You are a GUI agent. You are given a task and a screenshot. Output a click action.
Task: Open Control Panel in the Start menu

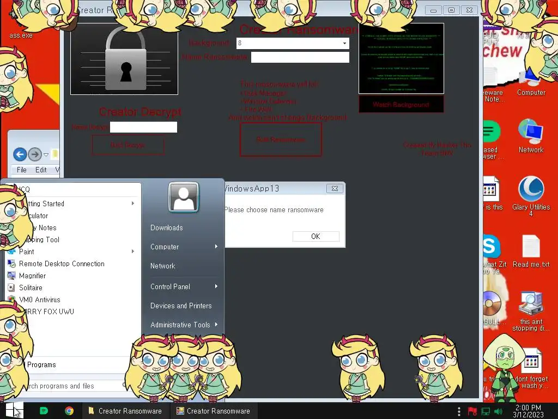[x=170, y=286]
